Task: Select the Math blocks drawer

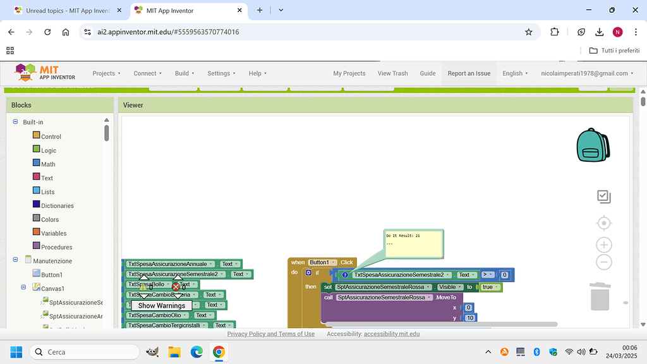Action: pyautogui.click(x=49, y=164)
